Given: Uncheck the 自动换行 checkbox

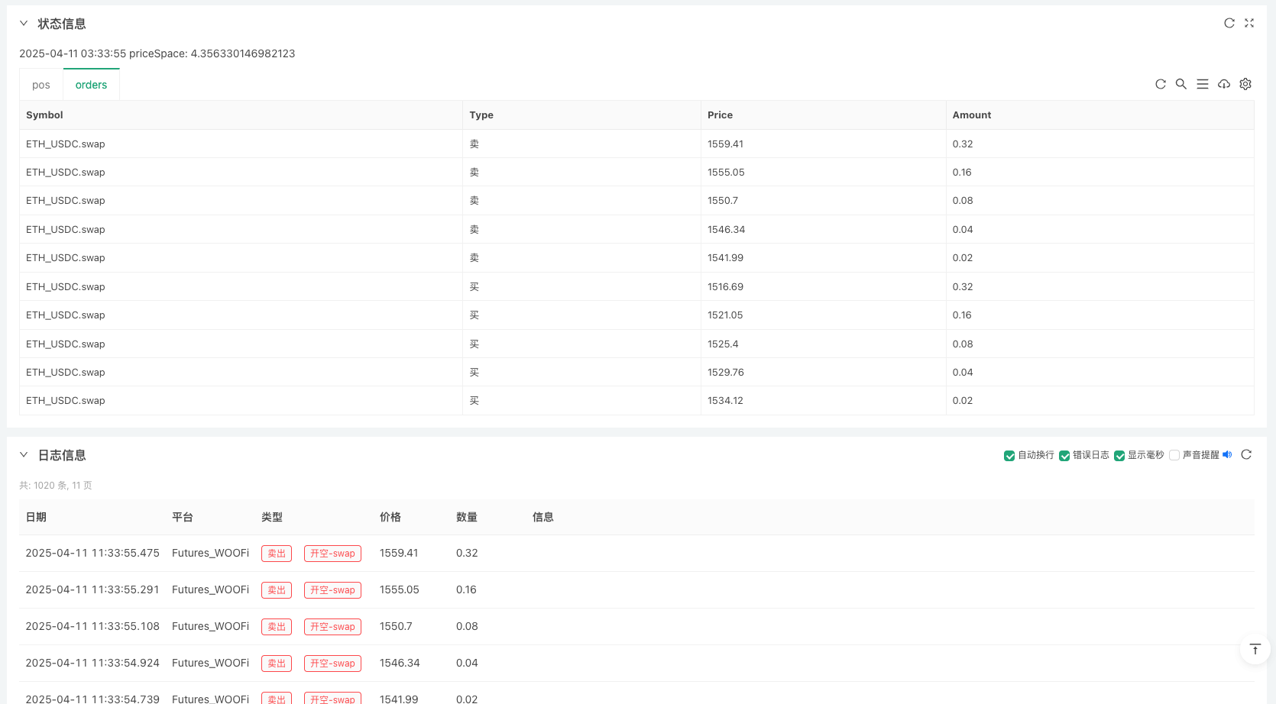Looking at the screenshot, I should (1009, 456).
